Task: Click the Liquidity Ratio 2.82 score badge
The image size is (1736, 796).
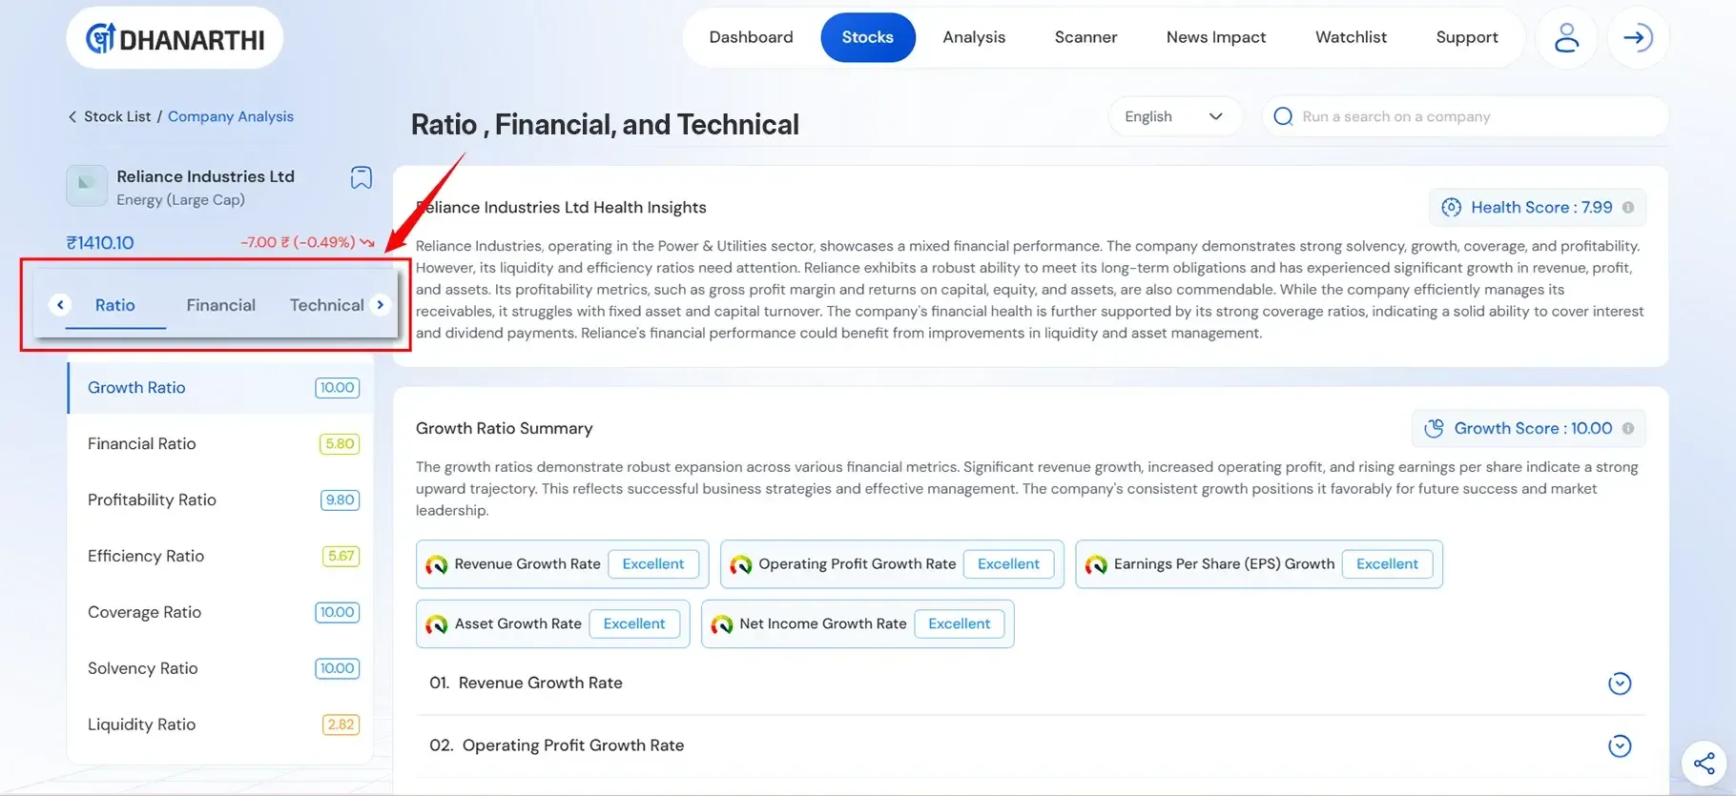Action: point(341,725)
